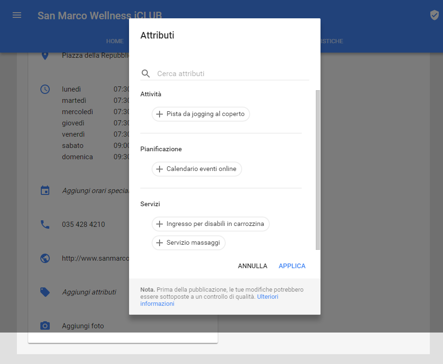Screen dimensions: 443x364
Task: Click the clock hours icon
Action: pos(45,89)
